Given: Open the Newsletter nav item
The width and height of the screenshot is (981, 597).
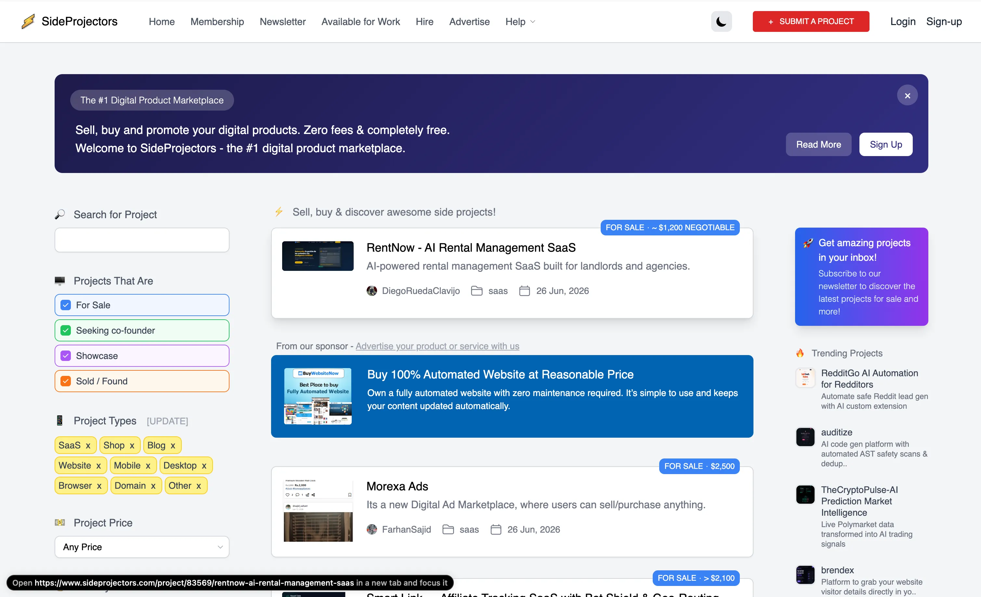Looking at the screenshot, I should 283,21.
